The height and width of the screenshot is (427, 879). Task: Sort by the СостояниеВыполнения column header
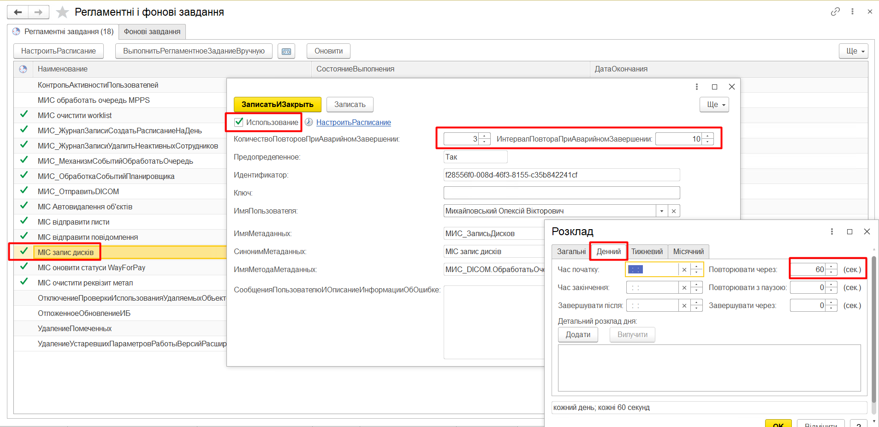(x=355, y=69)
